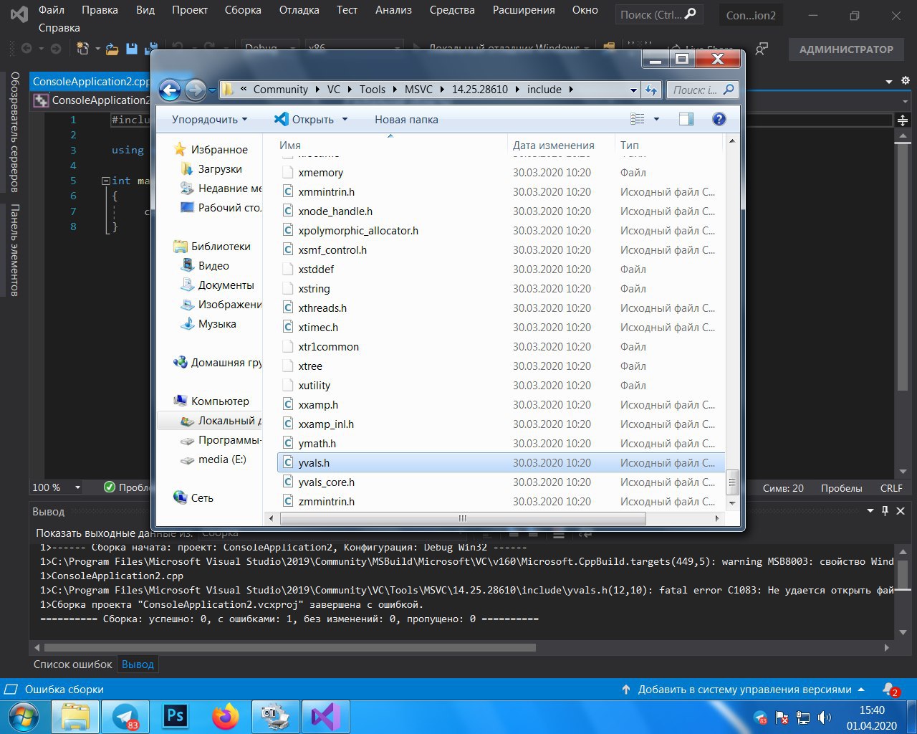Image resolution: width=917 pixels, height=734 pixels.
Task: Open recent locations dropdown beside navigation arrows
Action: click(x=213, y=90)
